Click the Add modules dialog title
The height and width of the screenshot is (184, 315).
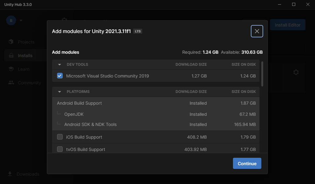tap(91, 31)
